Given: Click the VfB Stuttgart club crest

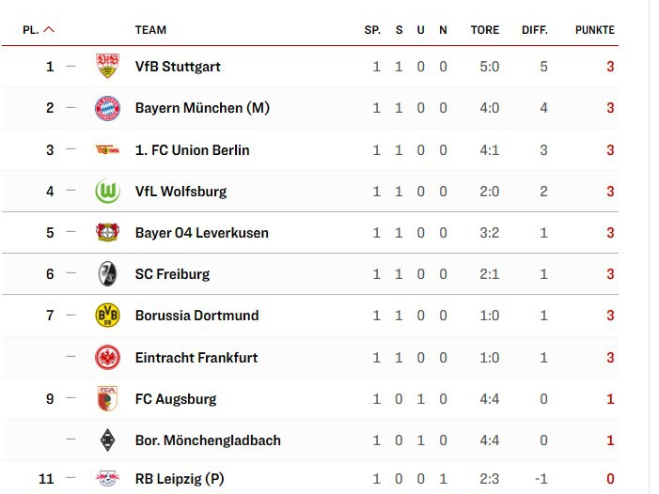Looking at the screenshot, I should coord(107,67).
